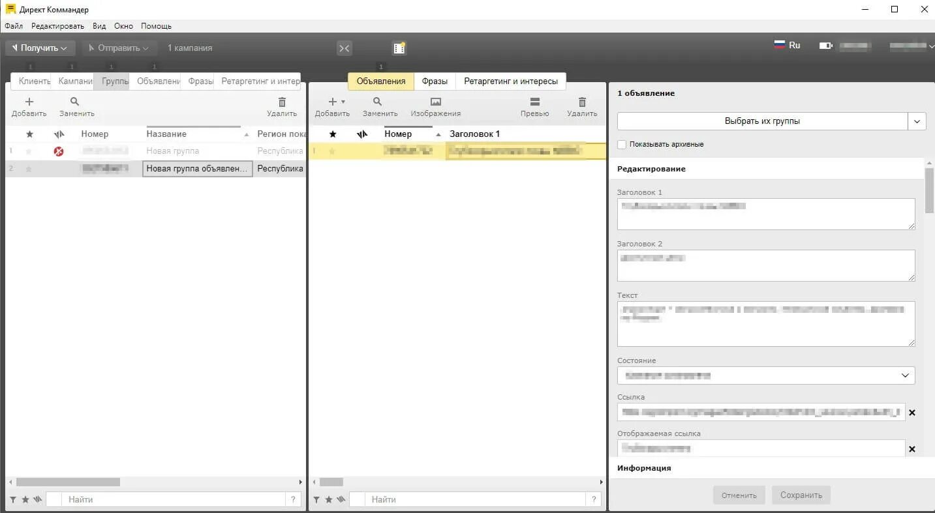Click the Заголовок 2 text field

[x=766, y=265]
